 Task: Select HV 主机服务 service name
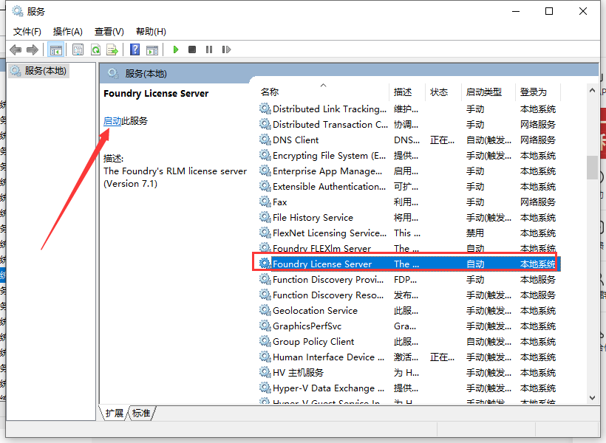[x=298, y=372]
